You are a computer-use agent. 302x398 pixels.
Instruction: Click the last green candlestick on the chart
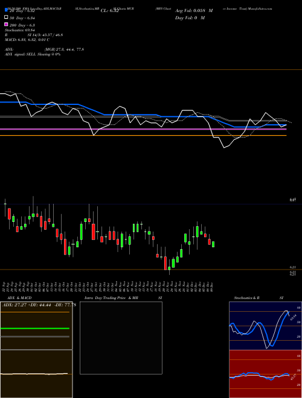point(213,244)
